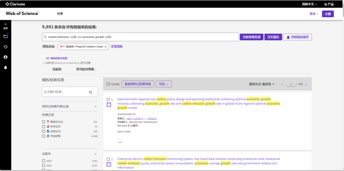
Task: Enable the Open Access filter checkbox
Action: click(x=44, y=136)
